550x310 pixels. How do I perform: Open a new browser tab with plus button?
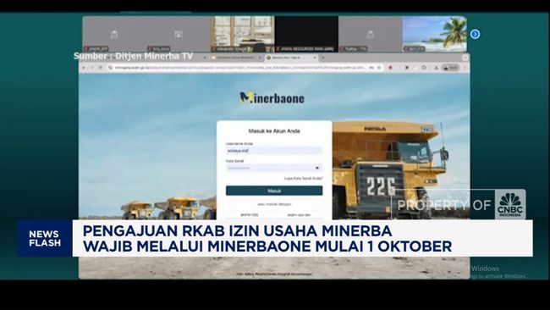[x=322, y=58]
